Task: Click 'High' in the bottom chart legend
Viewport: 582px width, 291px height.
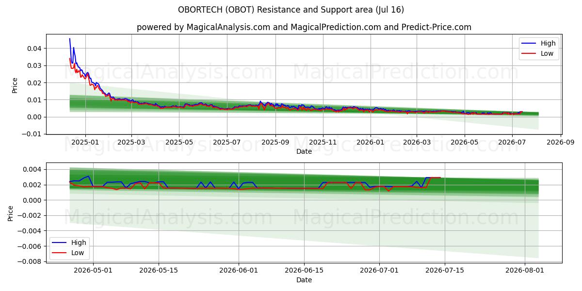Action: (79, 242)
